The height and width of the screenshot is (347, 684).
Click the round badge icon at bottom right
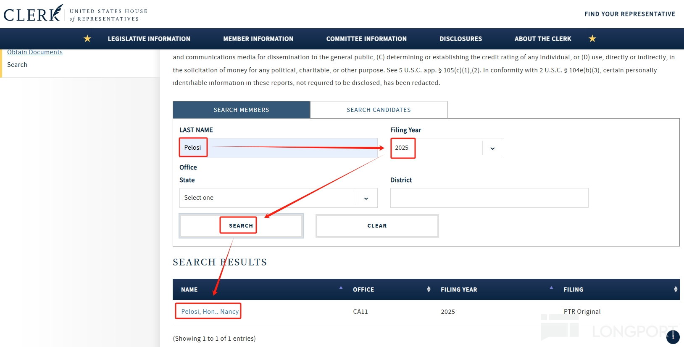tap(673, 337)
